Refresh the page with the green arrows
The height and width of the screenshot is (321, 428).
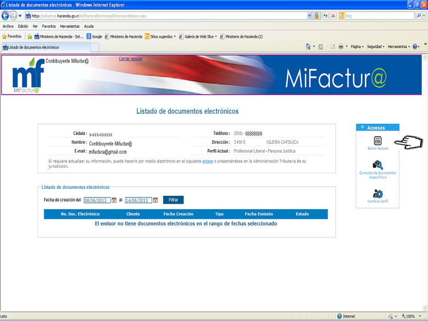[x=325, y=16]
